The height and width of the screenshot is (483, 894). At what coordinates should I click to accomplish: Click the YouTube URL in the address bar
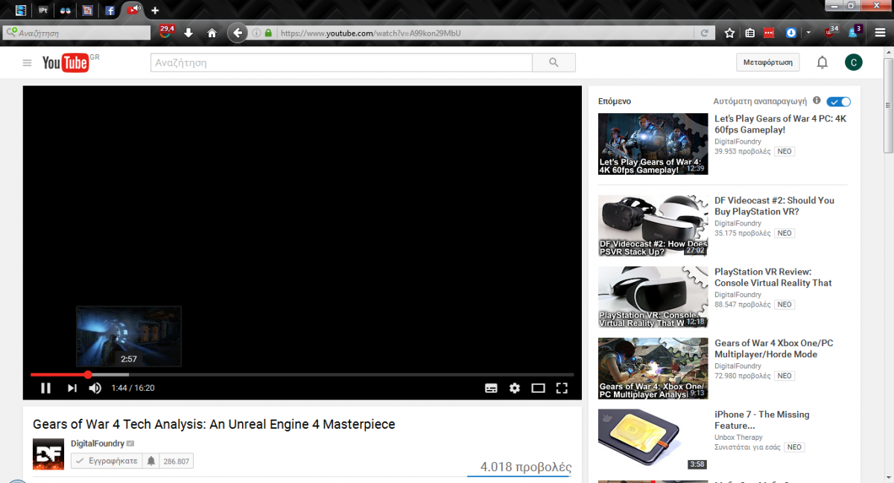pyautogui.click(x=370, y=33)
